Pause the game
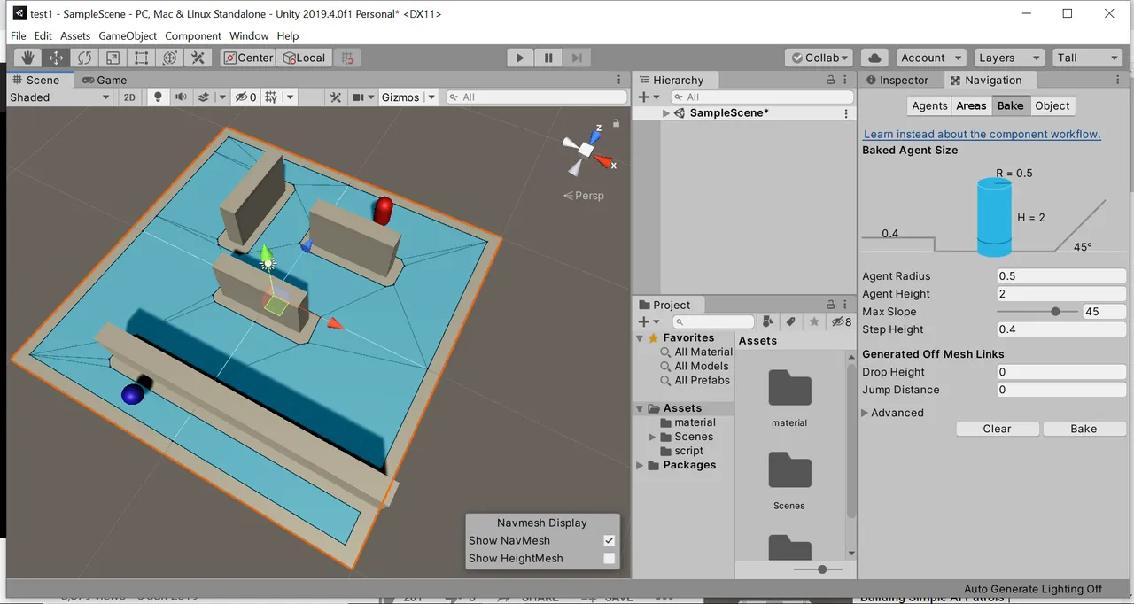This screenshot has width=1134, height=604. tap(548, 58)
